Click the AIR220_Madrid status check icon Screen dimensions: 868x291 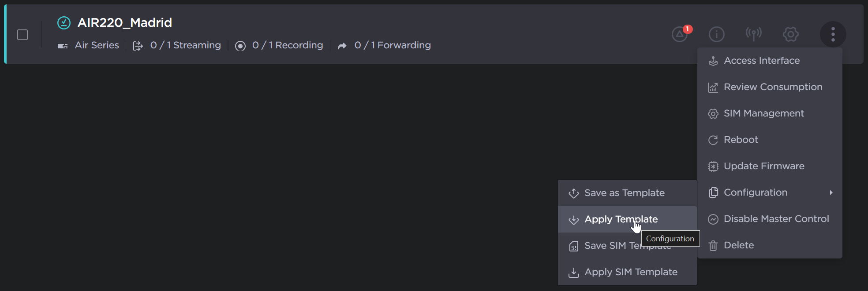point(64,22)
